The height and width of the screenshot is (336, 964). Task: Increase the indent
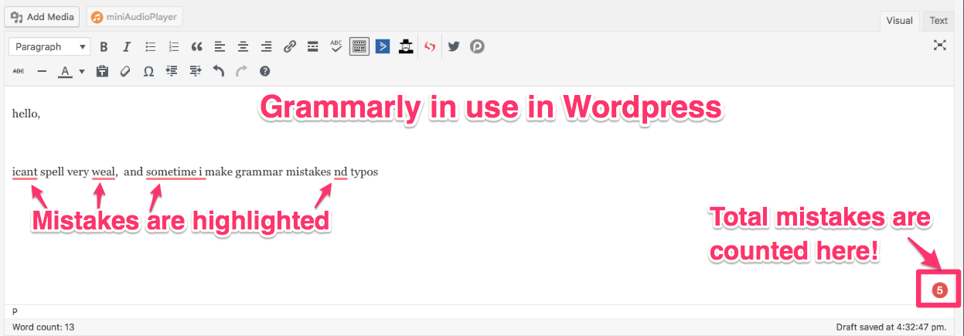[x=195, y=71]
